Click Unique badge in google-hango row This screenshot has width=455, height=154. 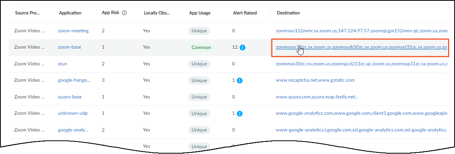199,80
